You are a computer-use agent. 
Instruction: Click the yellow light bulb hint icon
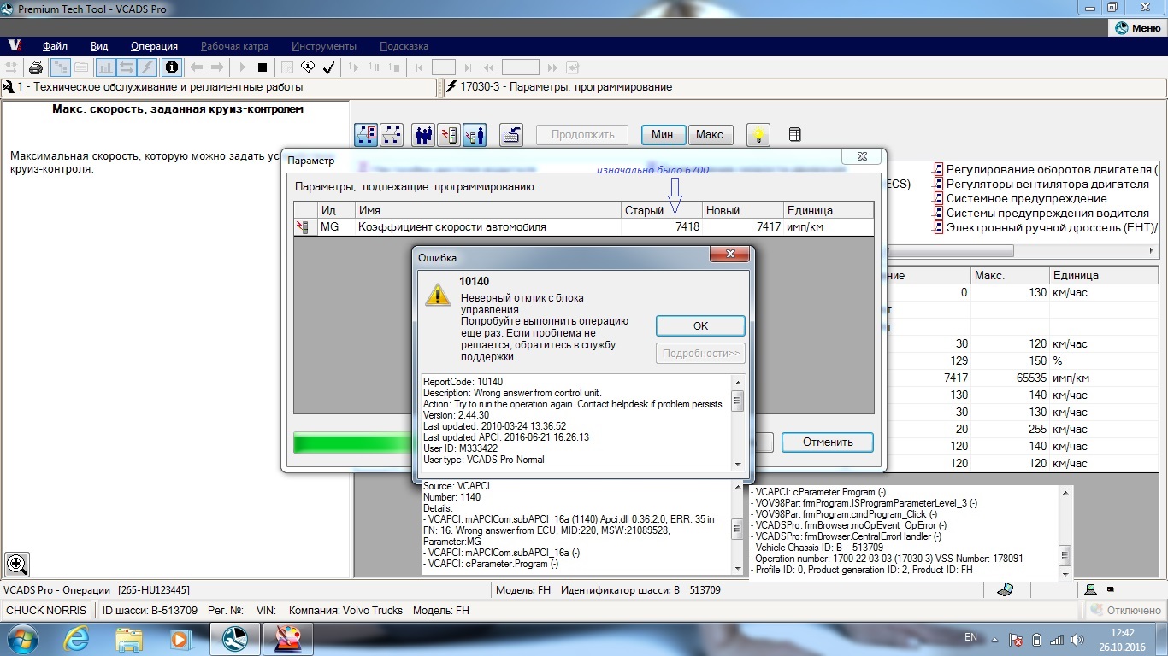pyautogui.click(x=758, y=134)
